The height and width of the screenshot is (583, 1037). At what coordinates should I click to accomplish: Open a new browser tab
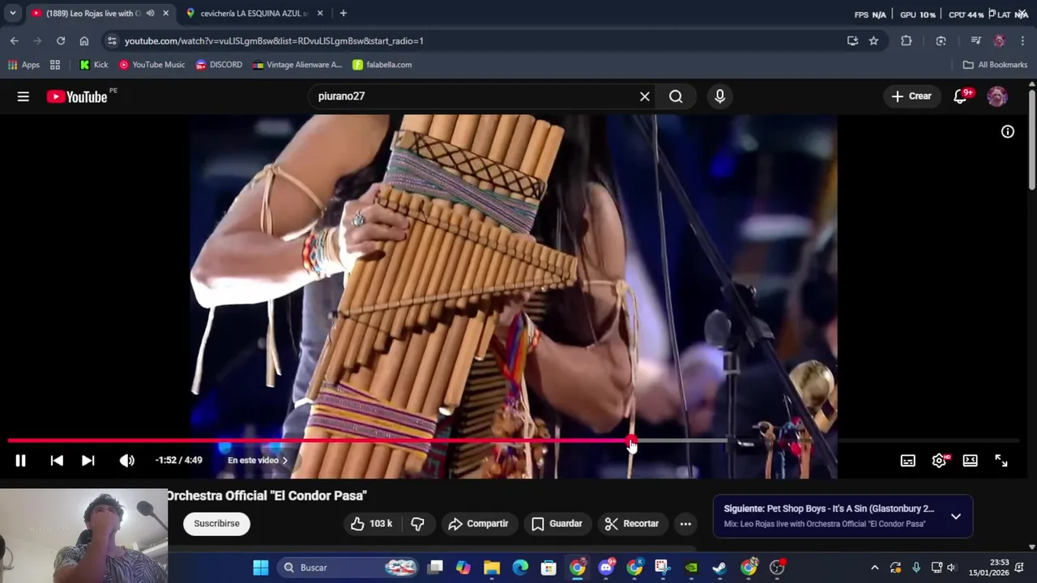344,13
